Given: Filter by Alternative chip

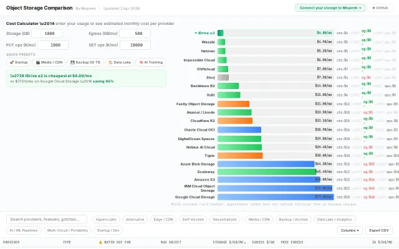Looking at the screenshot, I should click(135, 219).
